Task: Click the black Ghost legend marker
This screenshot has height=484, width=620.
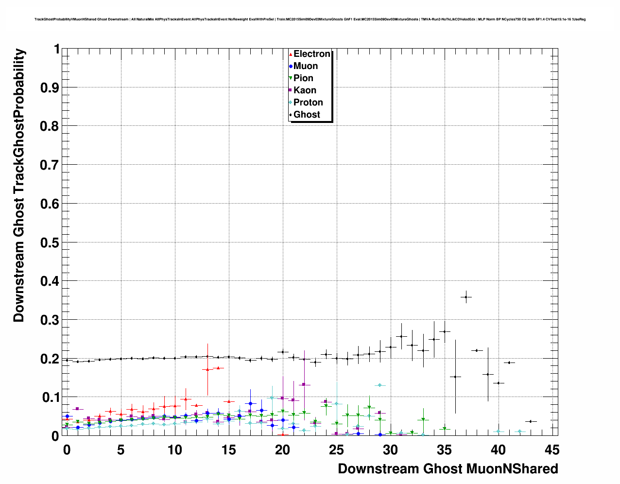Action: pos(291,115)
